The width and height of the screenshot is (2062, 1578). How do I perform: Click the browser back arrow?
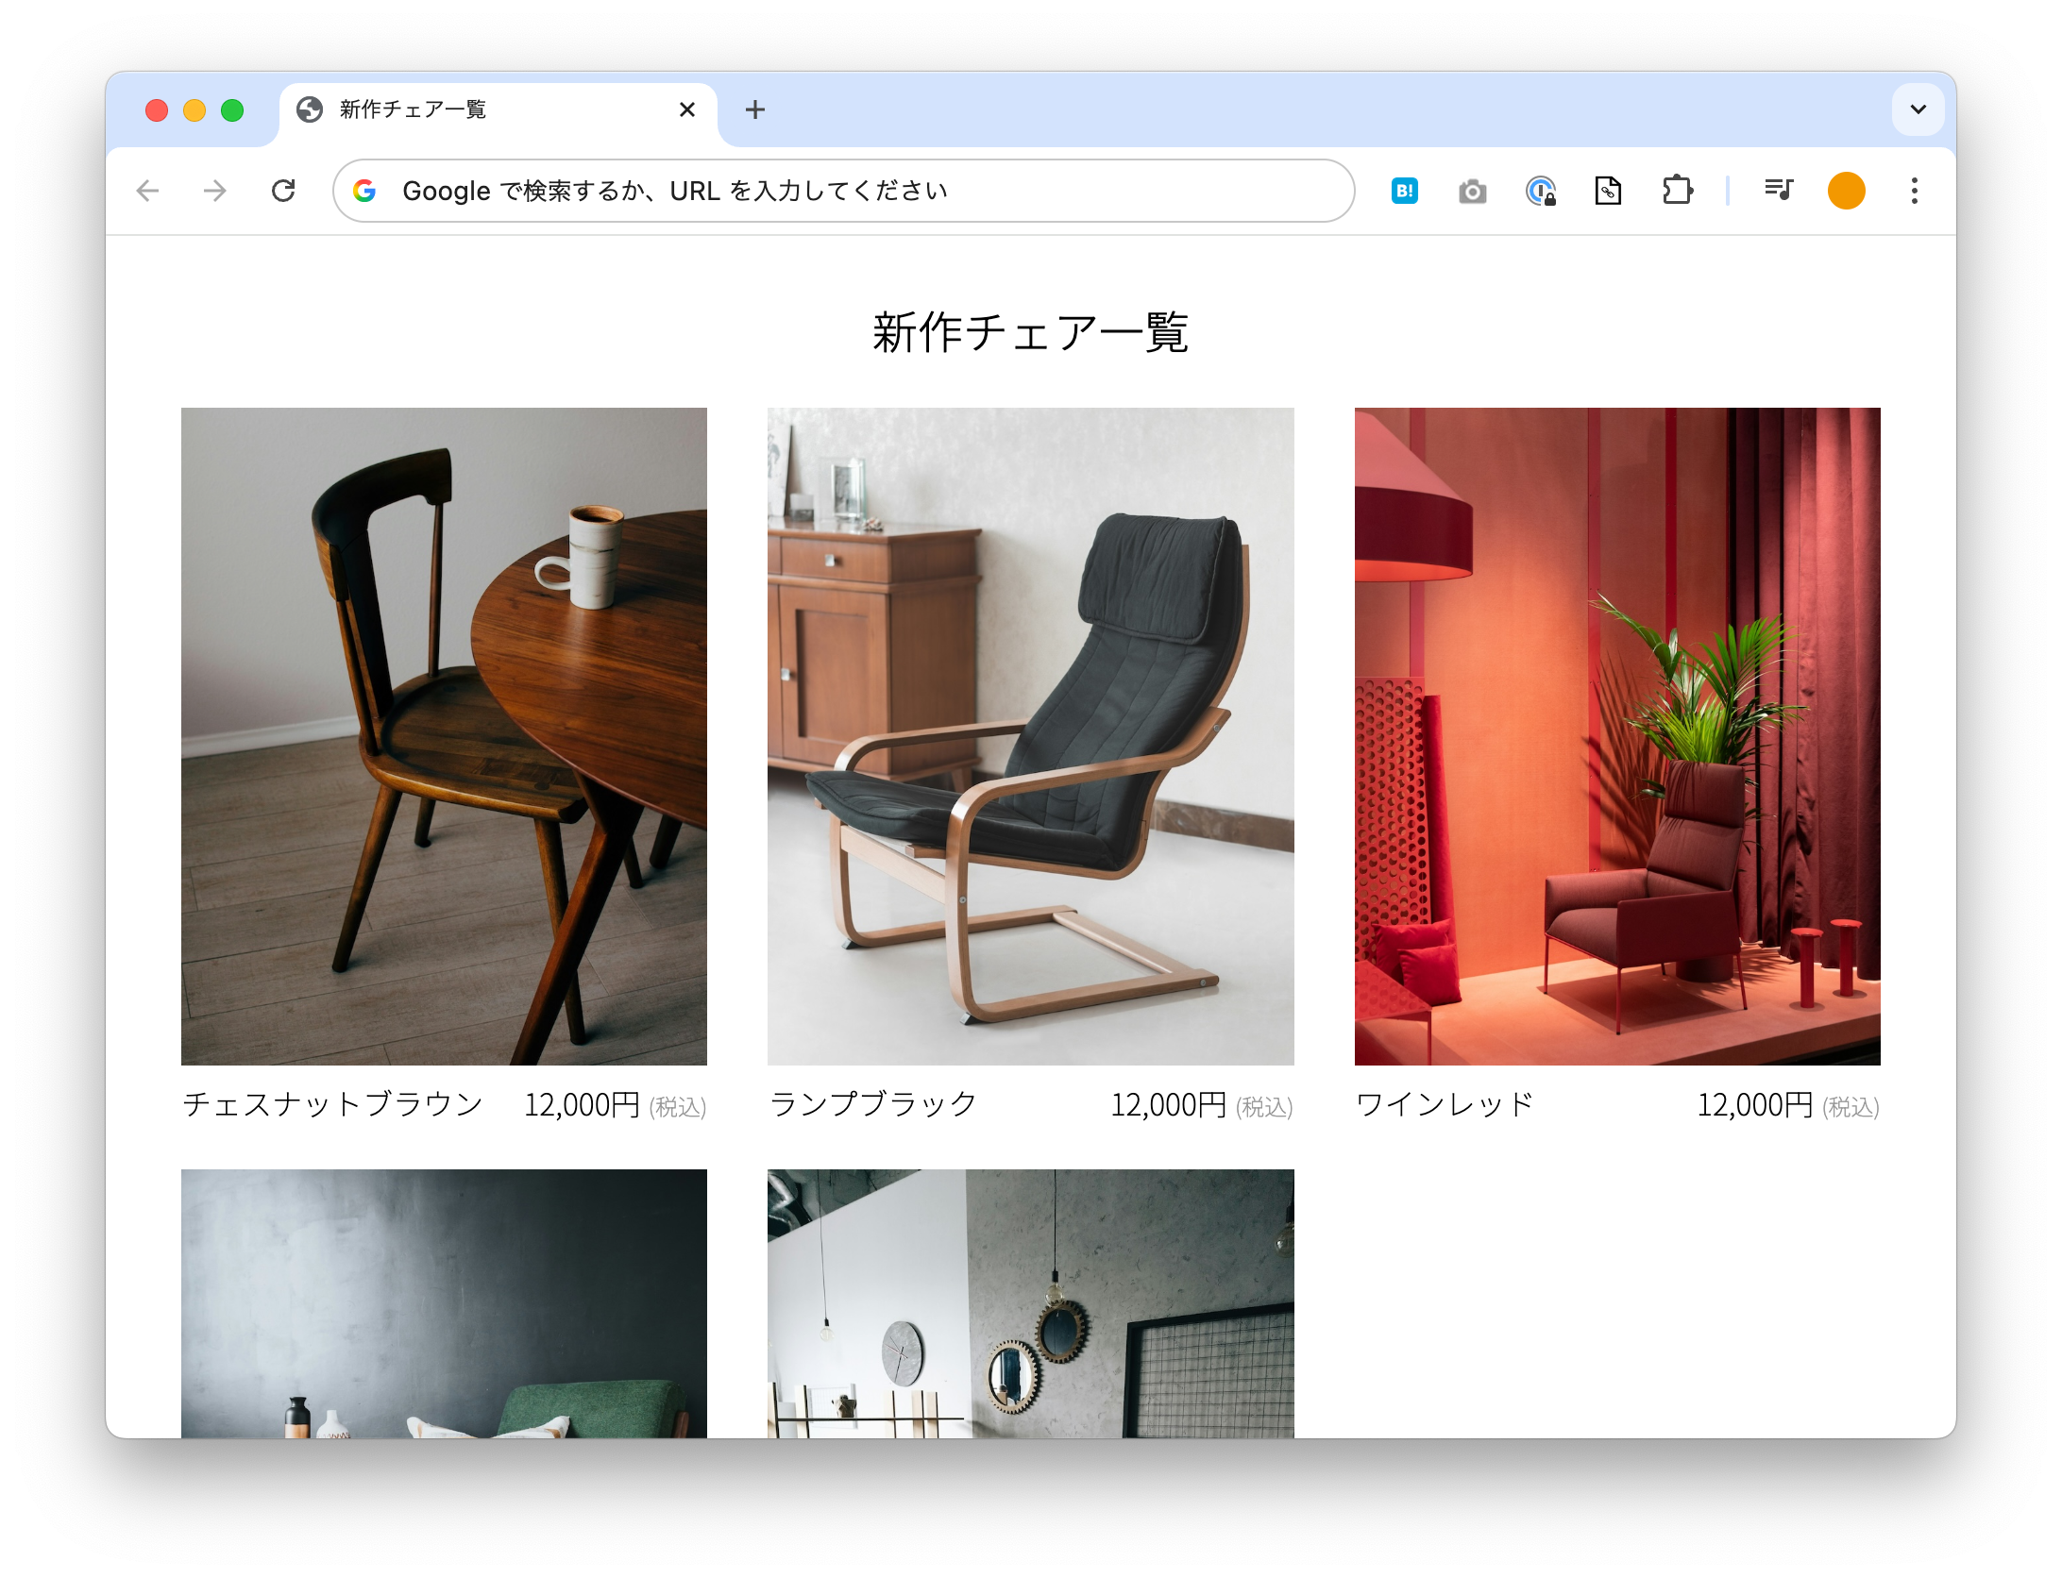point(148,192)
